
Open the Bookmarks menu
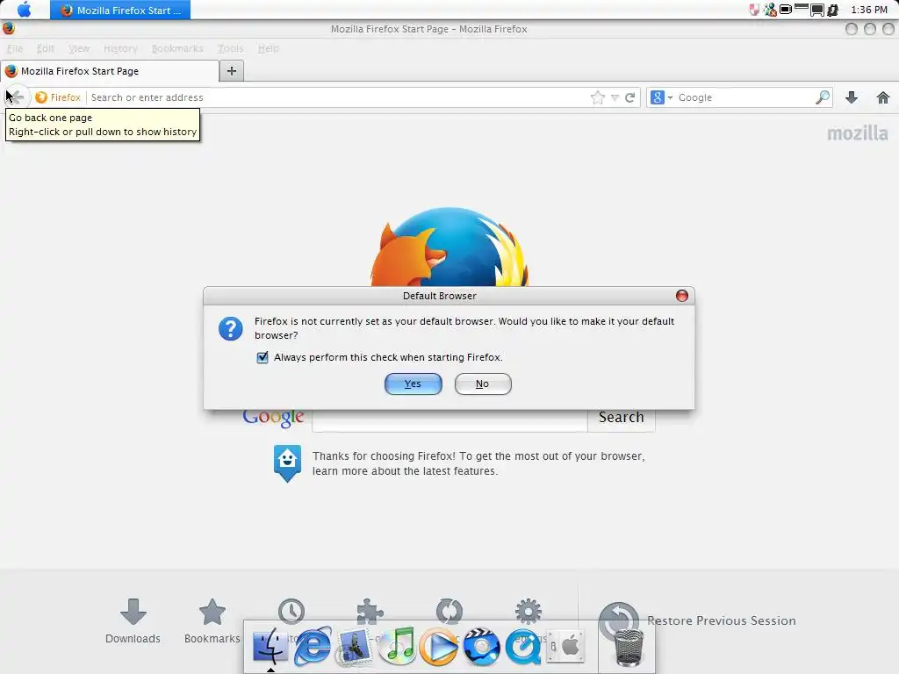tap(177, 49)
